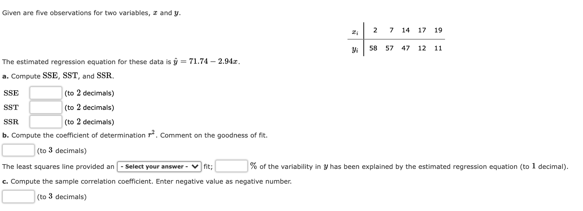Click the SSE label text

[x=11, y=93]
